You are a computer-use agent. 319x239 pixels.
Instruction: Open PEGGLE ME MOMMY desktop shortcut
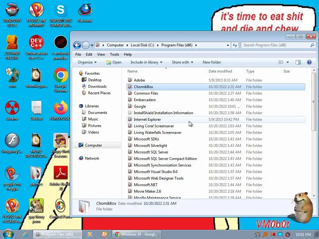pyautogui.click(x=36, y=15)
